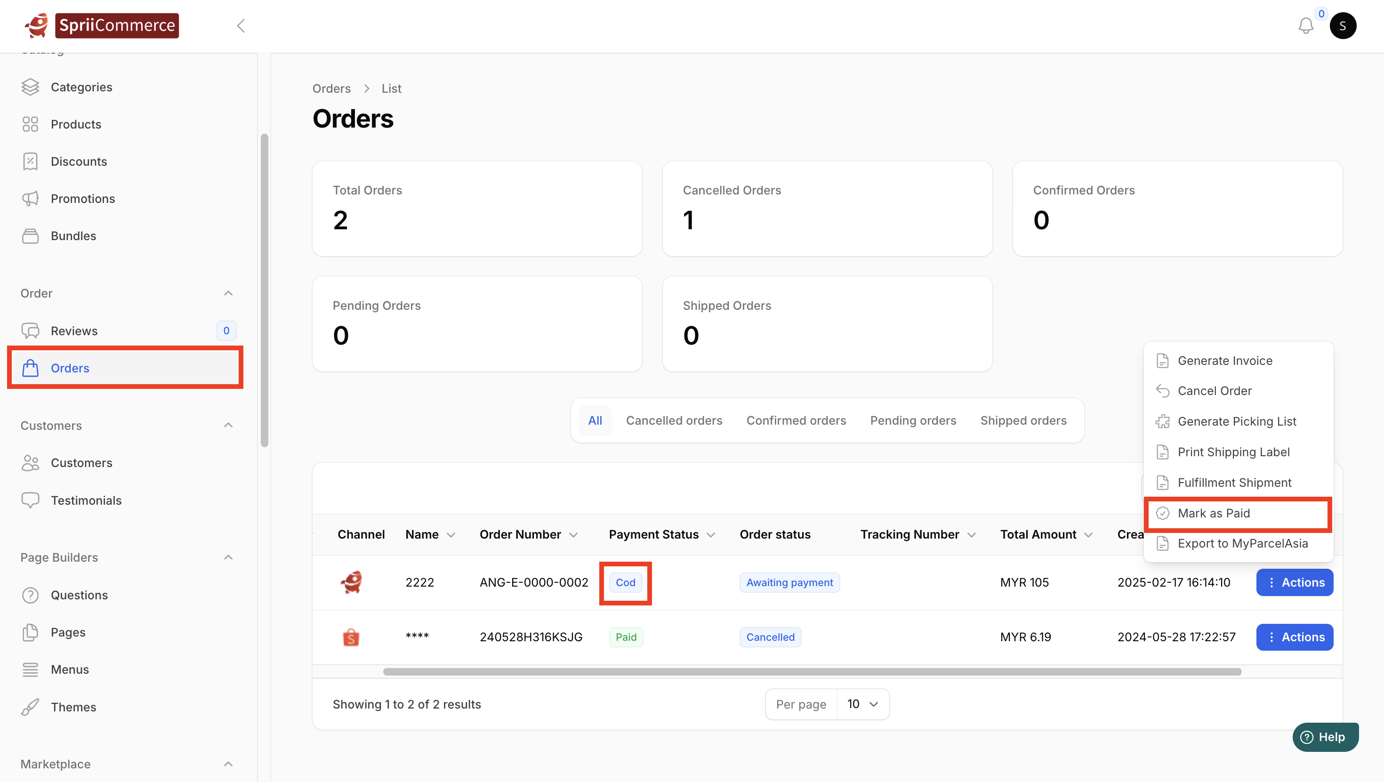Choose Generate Invoice in the actions menu
This screenshot has height=782, width=1384.
point(1224,361)
